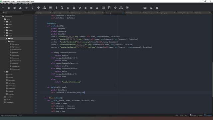The width and height of the screenshot is (213, 120).
Task: Expand the highlighted core folder
Action: click(x=7, y=39)
